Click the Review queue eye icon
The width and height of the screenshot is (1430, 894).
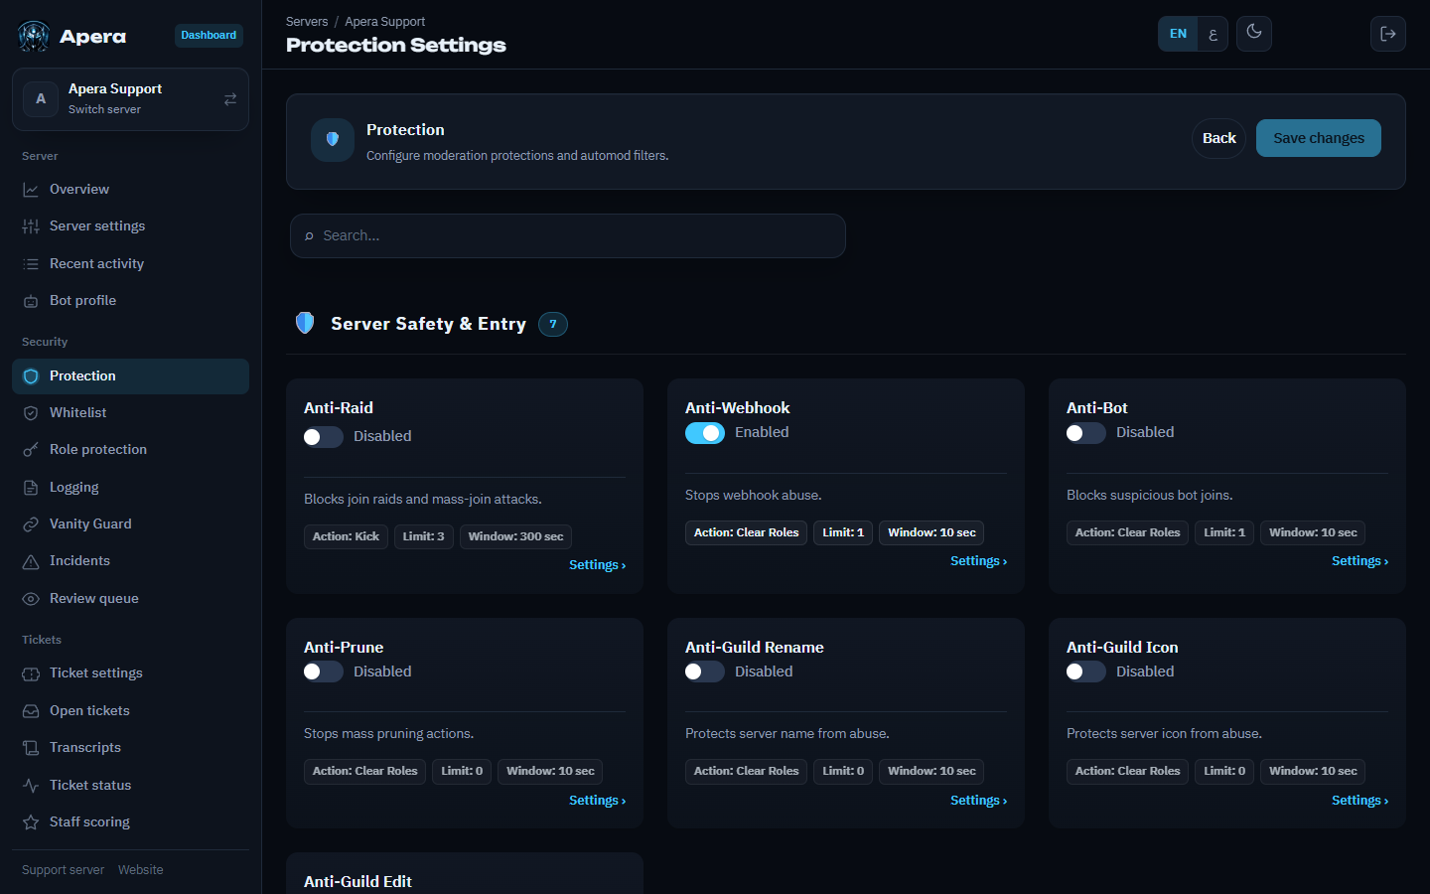pyautogui.click(x=31, y=599)
